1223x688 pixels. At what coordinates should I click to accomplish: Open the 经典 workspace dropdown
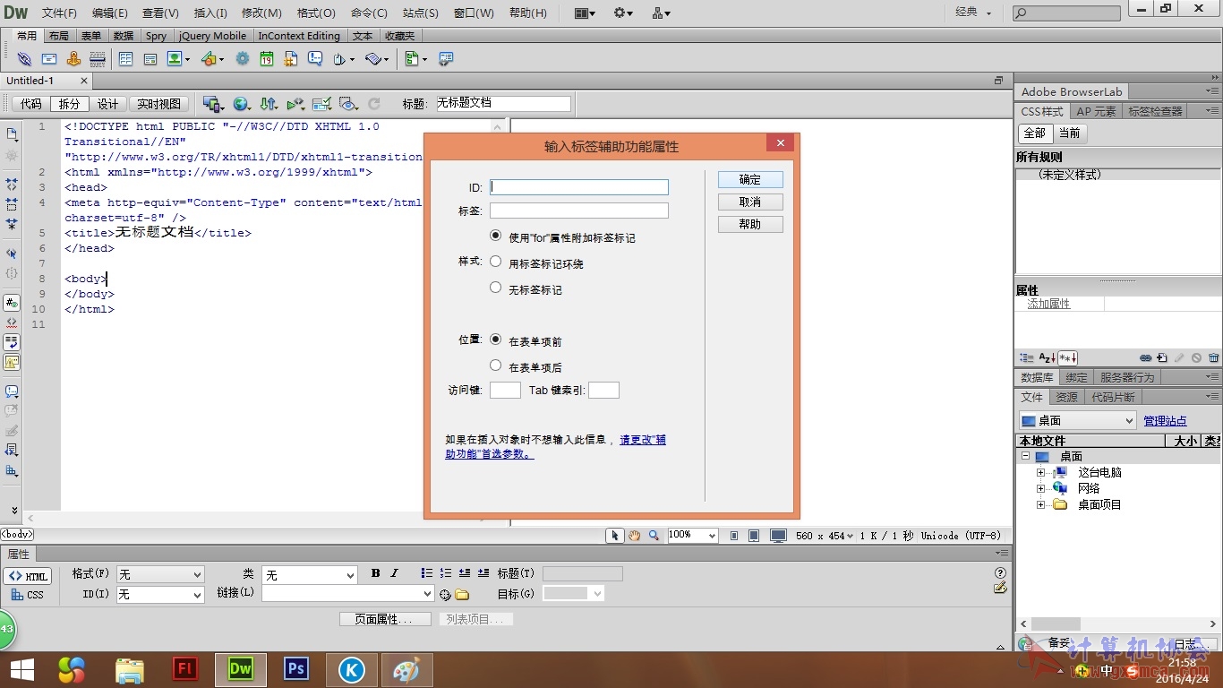click(973, 13)
